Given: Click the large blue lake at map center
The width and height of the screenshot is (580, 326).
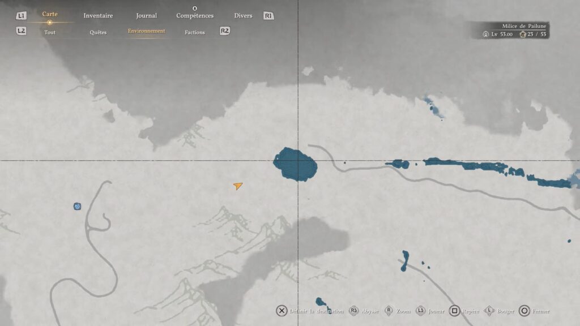Looking at the screenshot, I should point(295,164).
